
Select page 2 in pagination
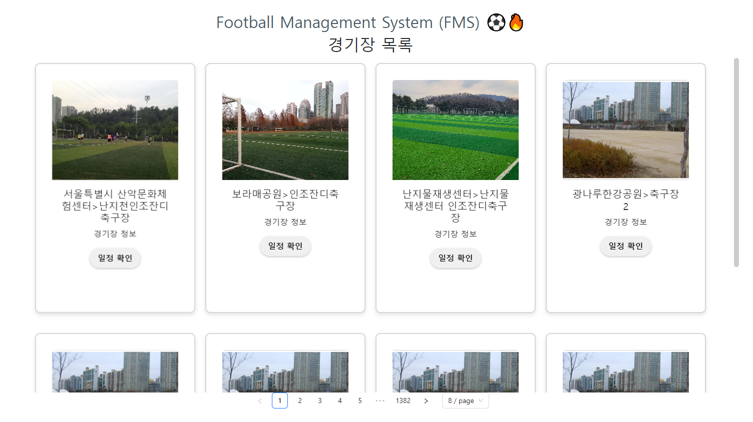(x=299, y=400)
